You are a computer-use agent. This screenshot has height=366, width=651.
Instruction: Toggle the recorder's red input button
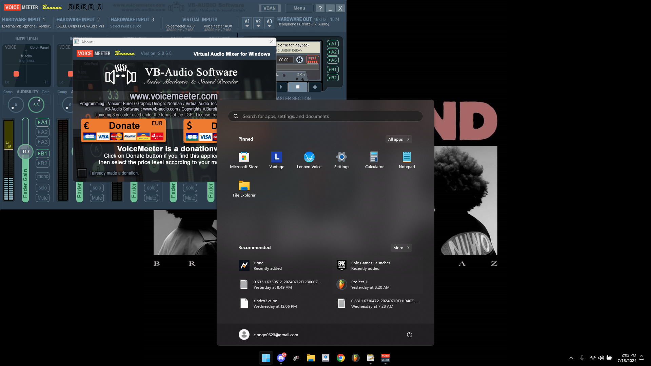click(x=312, y=60)
